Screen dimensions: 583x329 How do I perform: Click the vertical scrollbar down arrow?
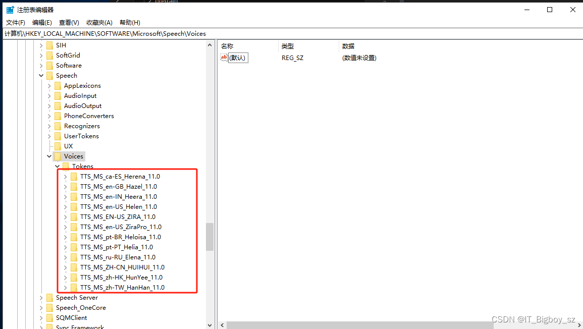point(209,325)
